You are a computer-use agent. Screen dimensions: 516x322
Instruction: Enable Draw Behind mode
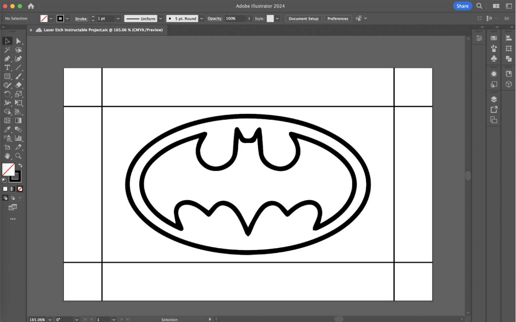pyautogui.click(x=13, y=198)
